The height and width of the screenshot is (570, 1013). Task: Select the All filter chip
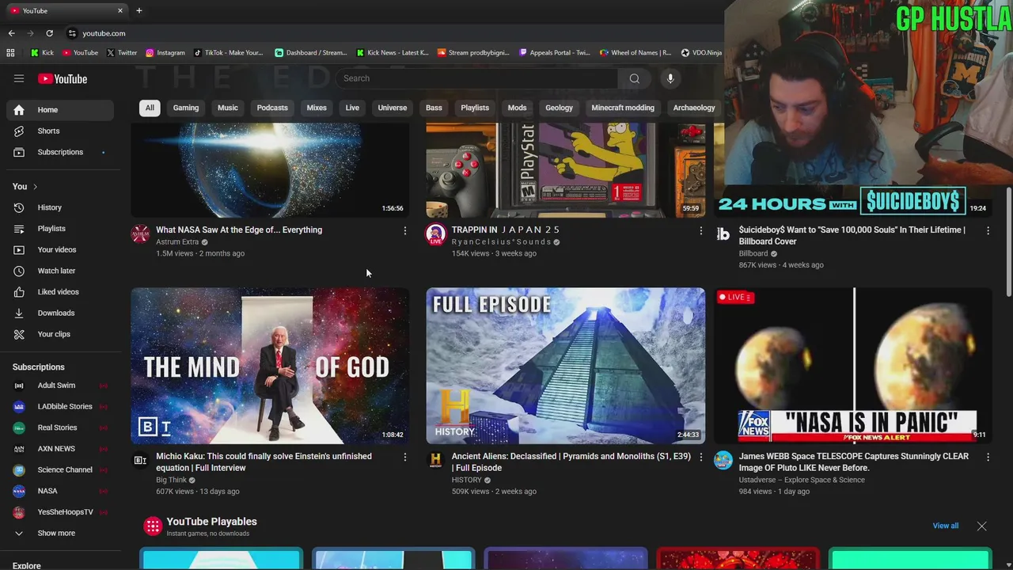(150, 108)
